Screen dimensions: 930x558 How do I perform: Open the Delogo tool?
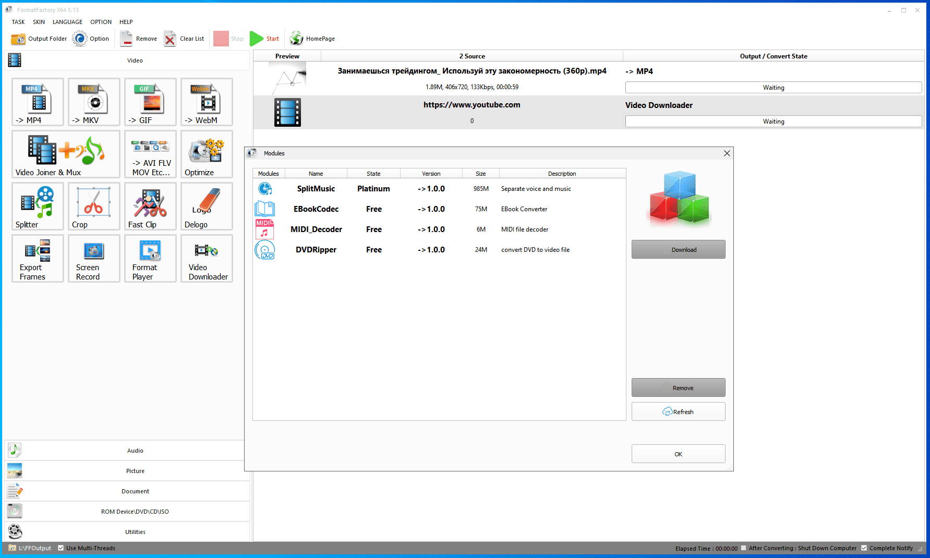coord(207,206)
